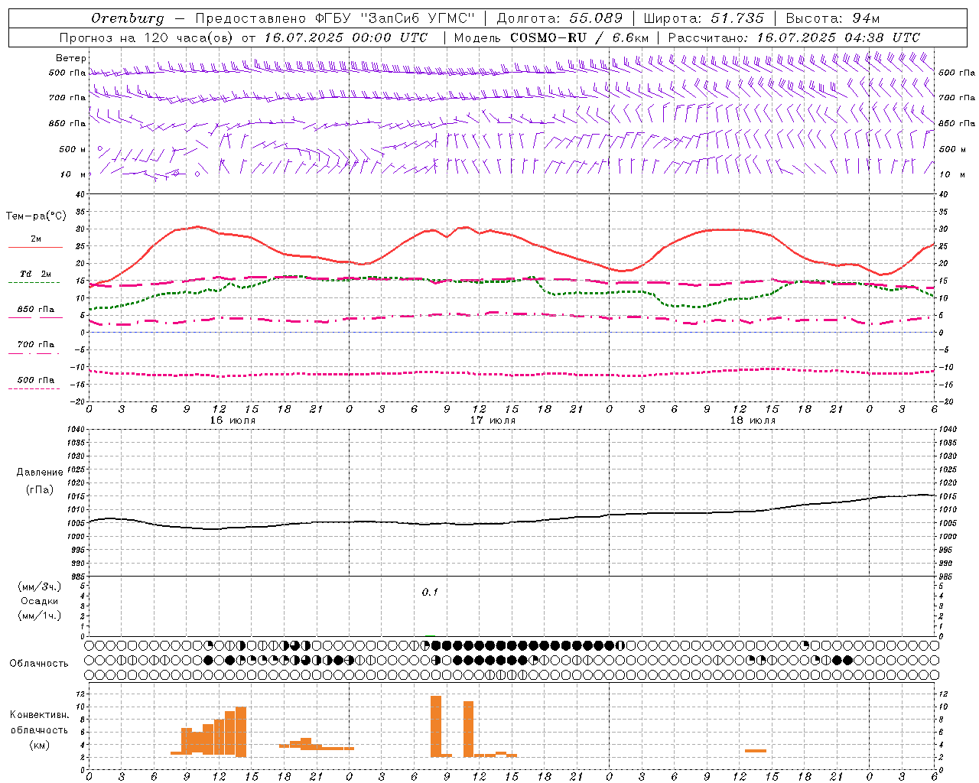Click the orange convective bar at 18 июля

coord(756,751)
